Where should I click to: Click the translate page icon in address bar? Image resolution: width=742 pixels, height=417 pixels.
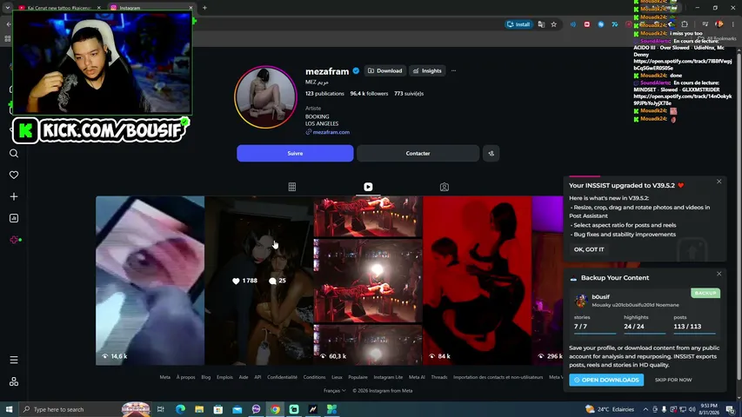(x=541, y=24)
